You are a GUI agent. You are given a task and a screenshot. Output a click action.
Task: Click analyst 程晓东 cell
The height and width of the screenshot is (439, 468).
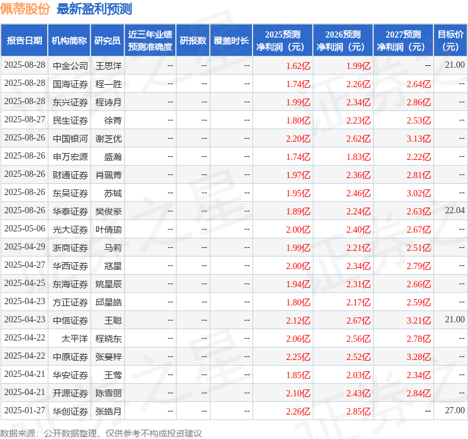click(109, 339)
